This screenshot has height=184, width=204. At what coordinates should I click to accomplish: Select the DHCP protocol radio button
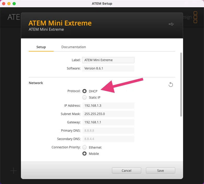84,91
